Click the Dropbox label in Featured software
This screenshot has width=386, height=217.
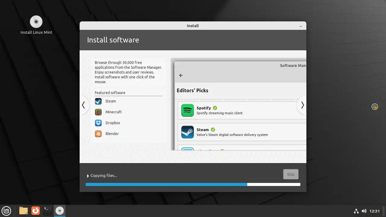[x=113, y=123]
